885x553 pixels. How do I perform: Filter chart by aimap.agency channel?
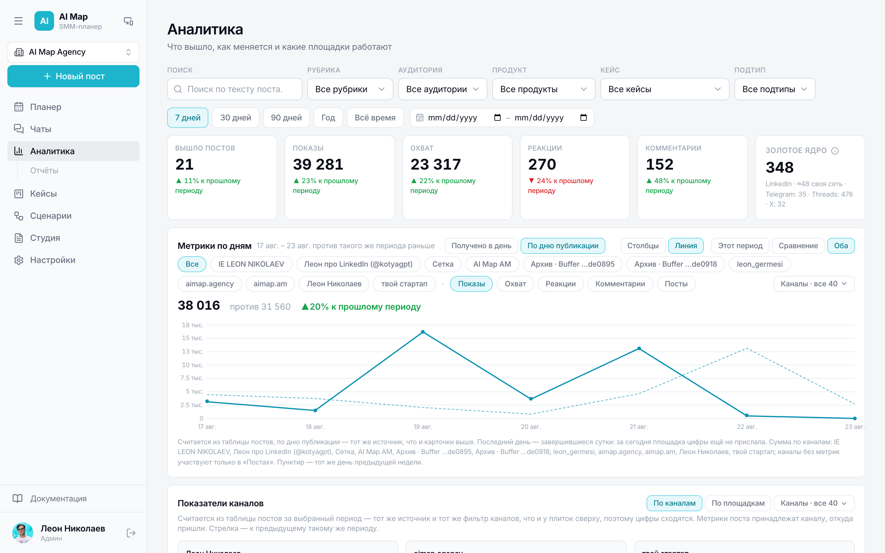click(210, 284)
